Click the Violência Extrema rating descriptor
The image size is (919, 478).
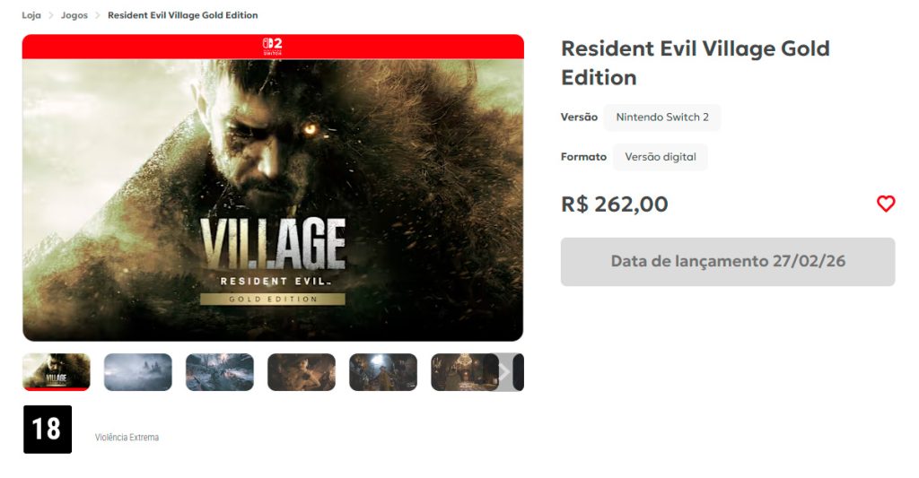tap(127, 437)
